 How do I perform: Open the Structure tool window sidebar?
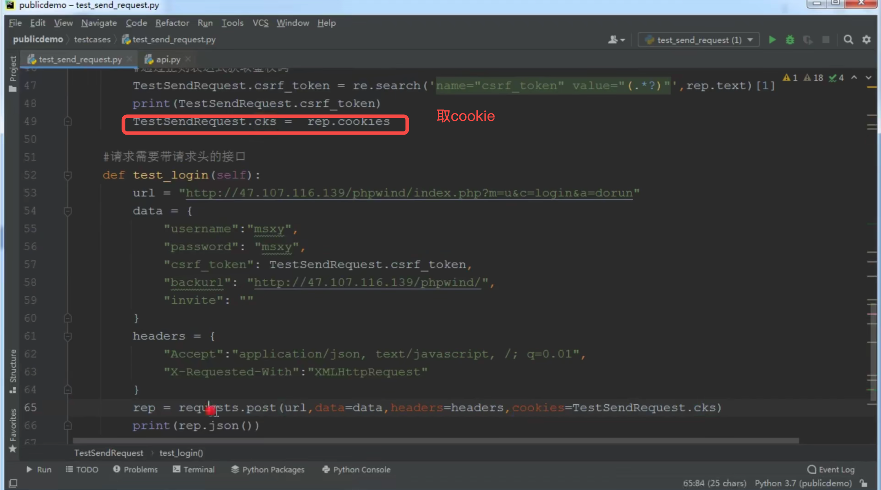click(13, 371)
